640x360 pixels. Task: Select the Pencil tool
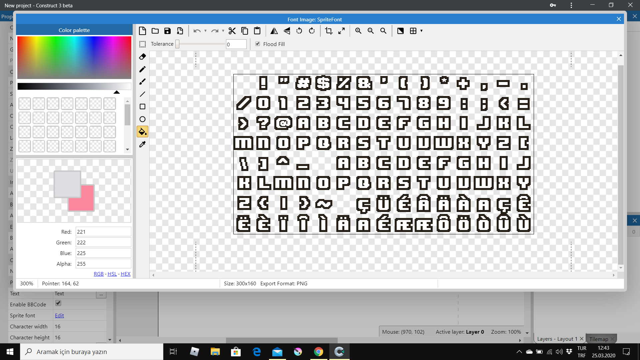(143, 69)
